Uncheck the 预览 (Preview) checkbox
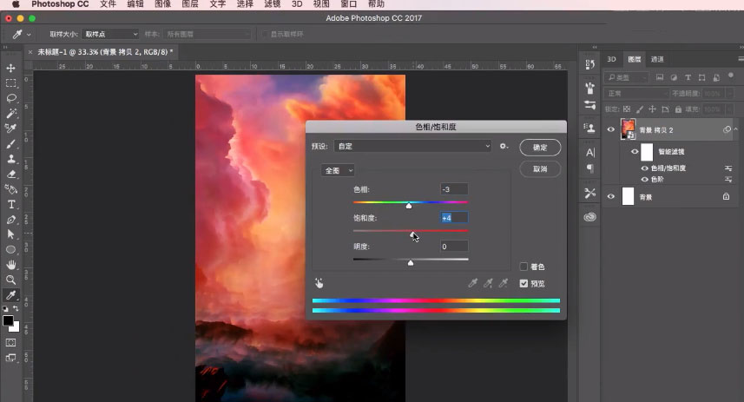The height and width of the screenshot is (402, 744). [x=523, y=283]
